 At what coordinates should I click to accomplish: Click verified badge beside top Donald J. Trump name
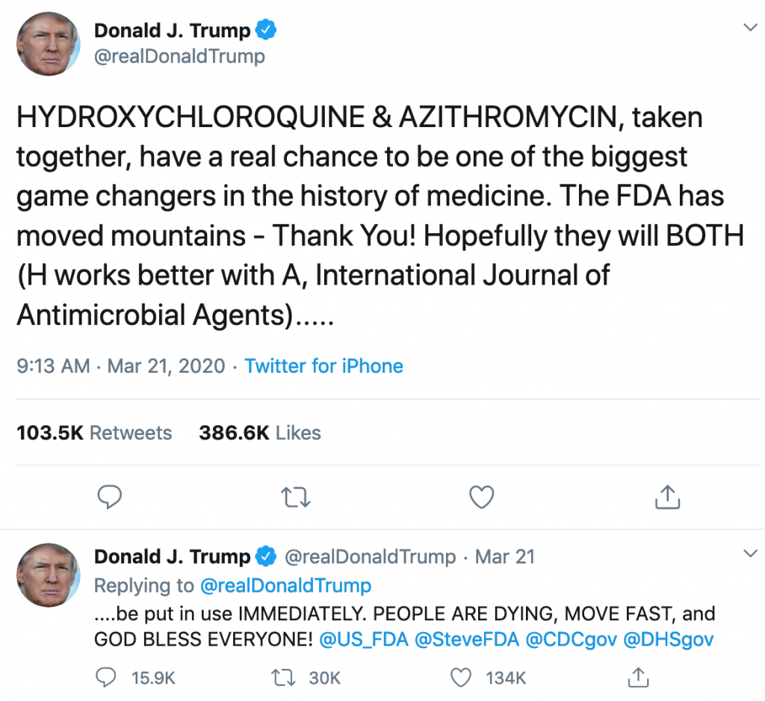[266, 30]
